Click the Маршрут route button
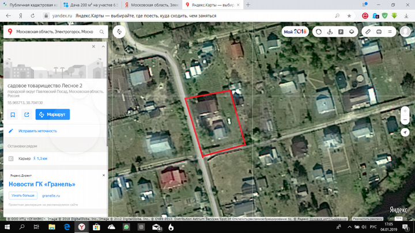This screenshot has width=415, height=233. 52,114
